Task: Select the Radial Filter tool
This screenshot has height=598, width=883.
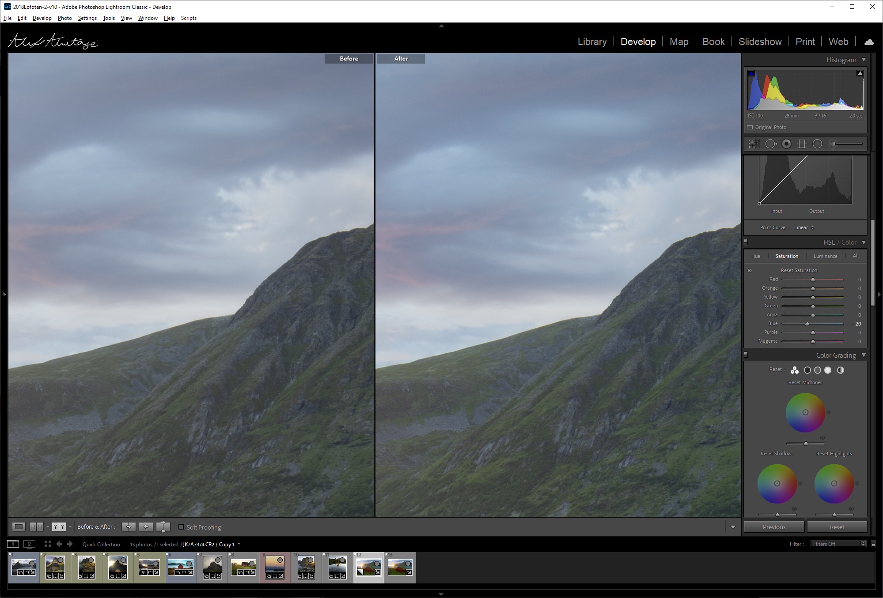Action: click(817, 144)
